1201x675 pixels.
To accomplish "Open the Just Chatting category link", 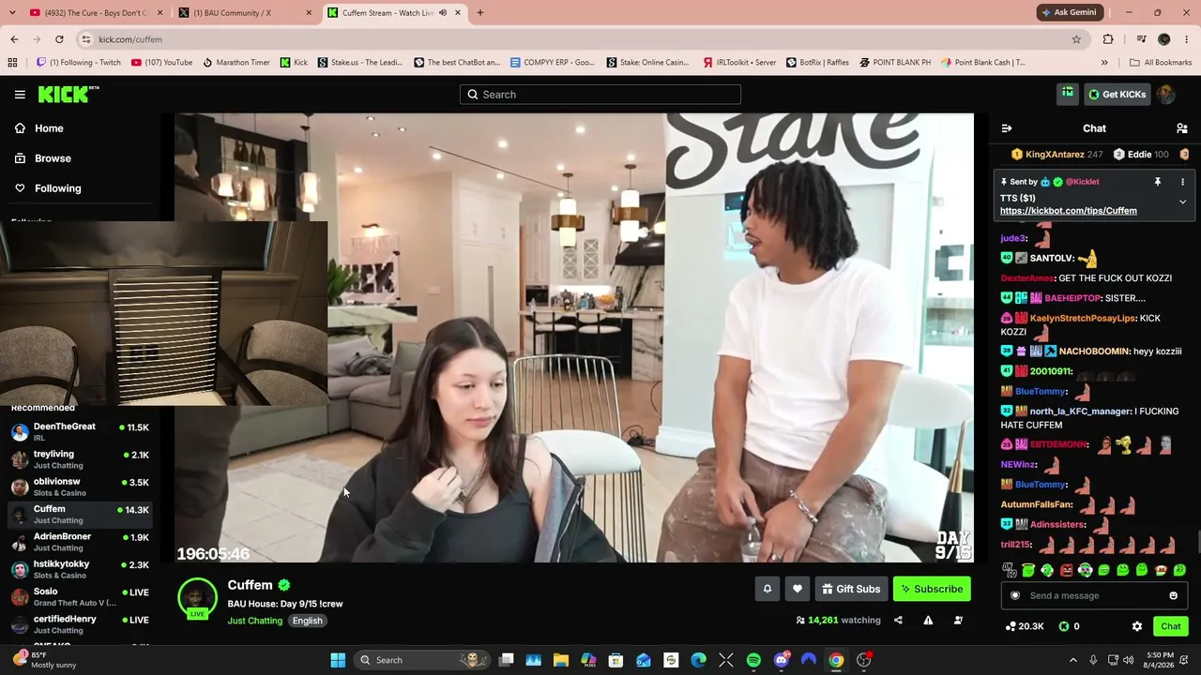I will coord(254,621).
